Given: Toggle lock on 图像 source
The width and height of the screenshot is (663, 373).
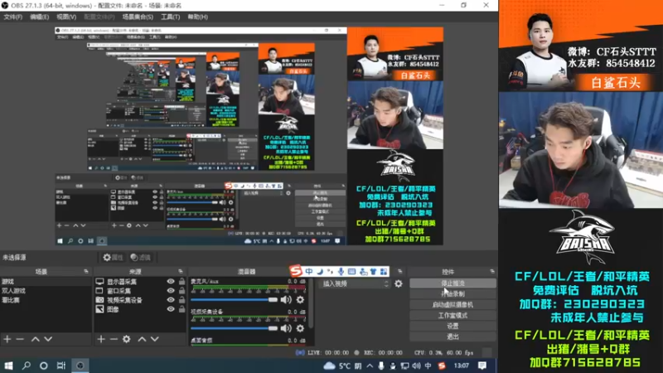Looking at the screenshot, I should coord(181,309).
